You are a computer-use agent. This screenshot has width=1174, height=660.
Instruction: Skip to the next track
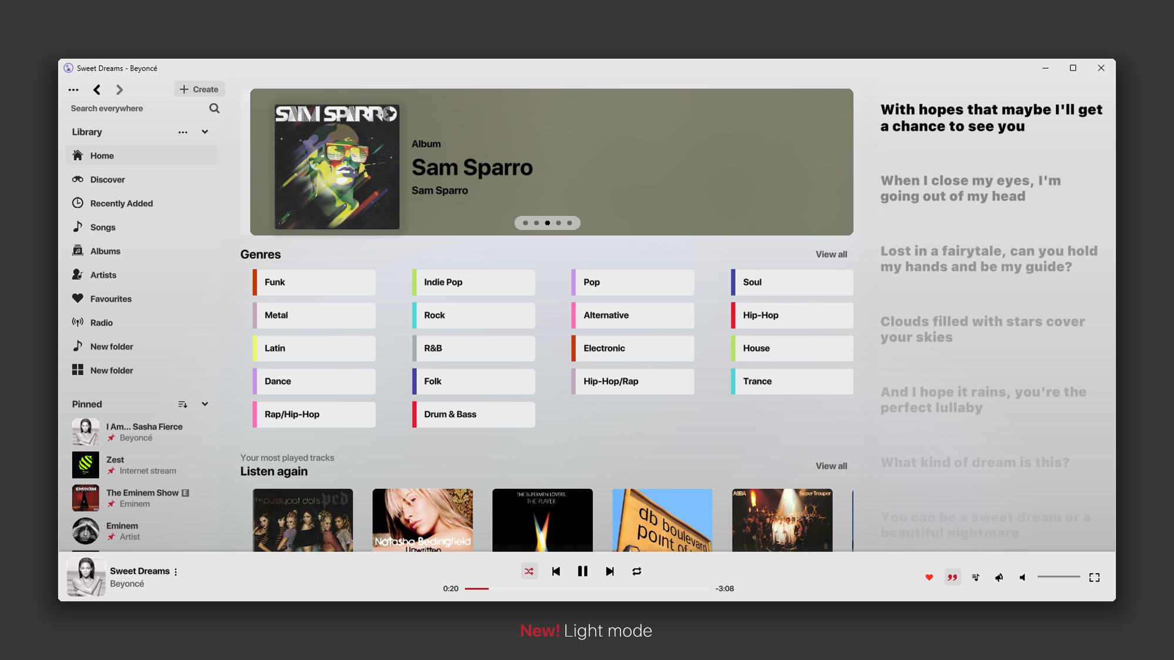tap(610, 571)
